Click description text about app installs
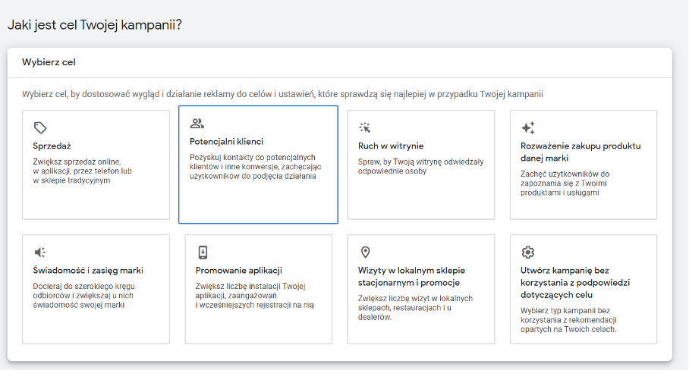This screenshot has height=370, width=689. (255, 296)
